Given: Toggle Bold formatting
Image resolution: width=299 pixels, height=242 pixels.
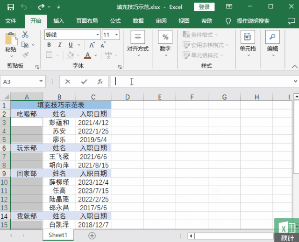Looking at the screenshot, I should coord(49,45).
